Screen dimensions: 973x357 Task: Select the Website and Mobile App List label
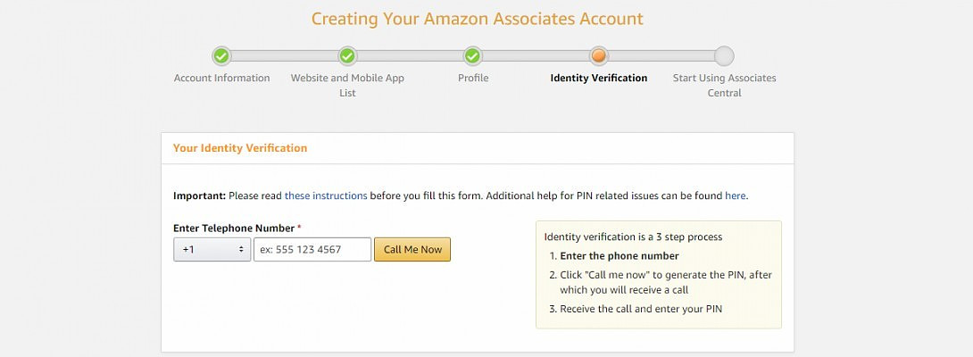coord(347,85)
